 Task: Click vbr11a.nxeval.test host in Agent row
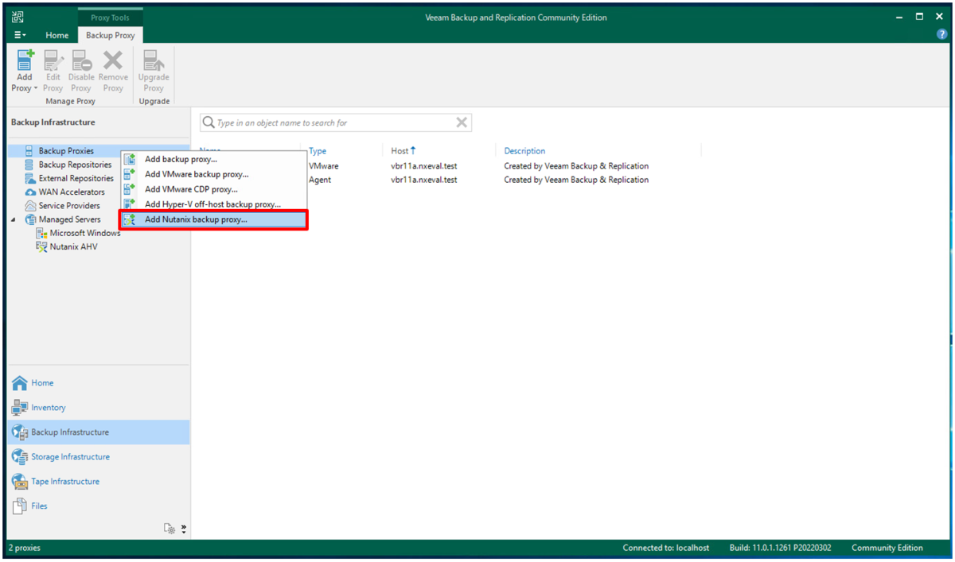tap(424, 180)
